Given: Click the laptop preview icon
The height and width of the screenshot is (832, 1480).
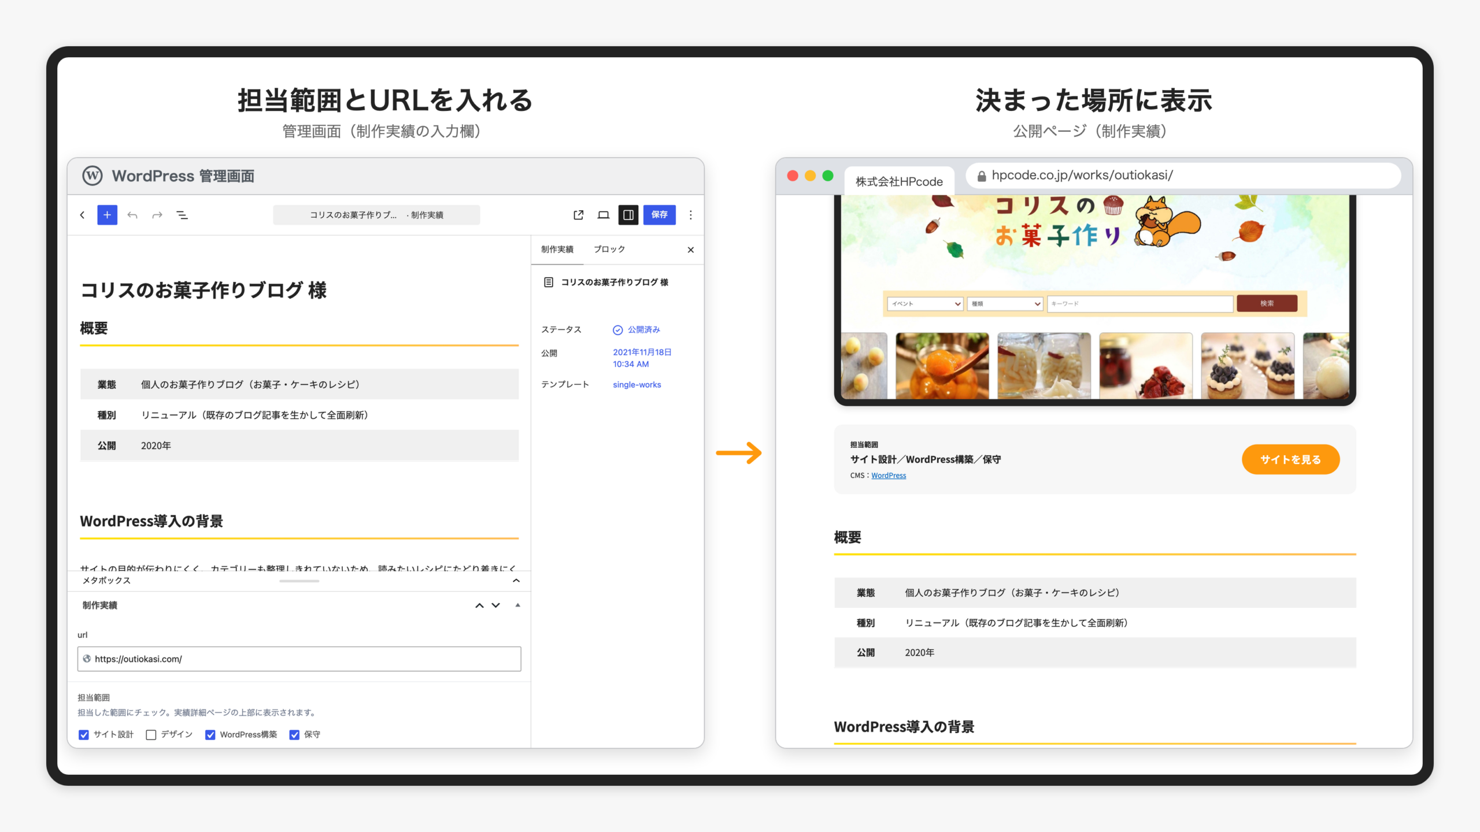Looking at the screenshot, I should tap(604, 215).
